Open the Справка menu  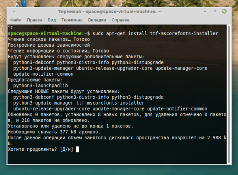[121, 20]
